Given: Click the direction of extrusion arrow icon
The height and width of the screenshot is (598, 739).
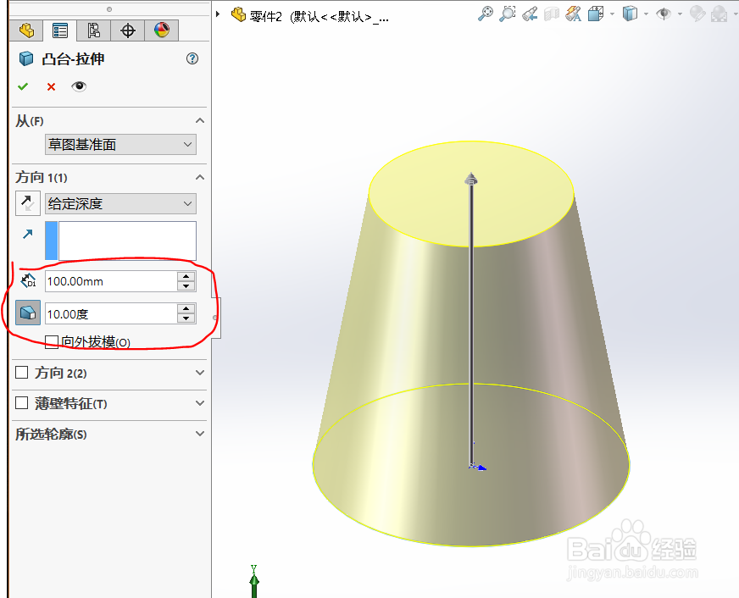Looking at the screenshot, I should coord(28,234).
